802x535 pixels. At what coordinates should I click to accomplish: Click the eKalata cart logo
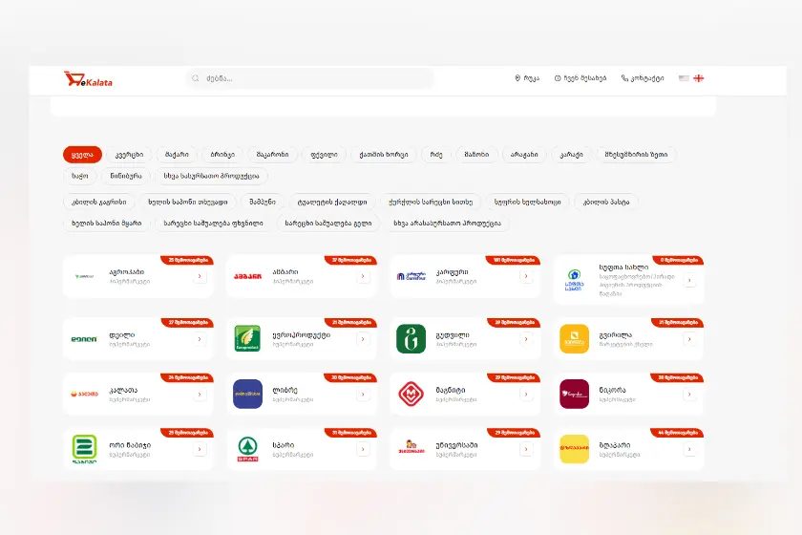point(88,79)
